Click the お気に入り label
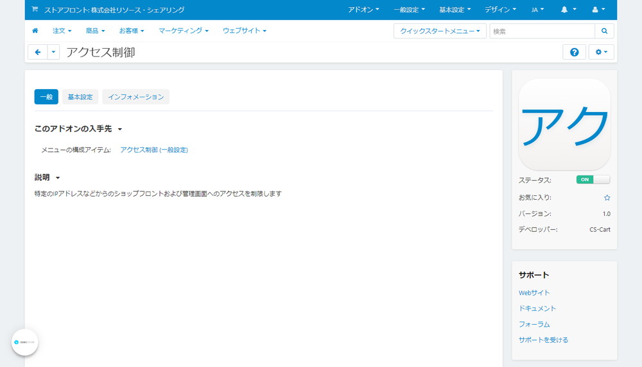The image size is (642, 367). (x=535, y=197)
